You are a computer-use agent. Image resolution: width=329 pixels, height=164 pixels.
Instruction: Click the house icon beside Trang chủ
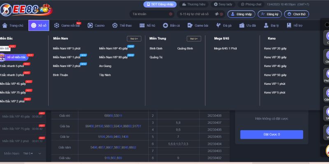(x=5, y=25)
